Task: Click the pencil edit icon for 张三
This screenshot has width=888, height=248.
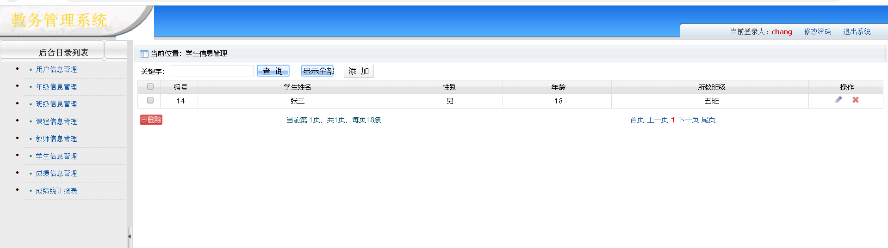Action: click(838, 100)
